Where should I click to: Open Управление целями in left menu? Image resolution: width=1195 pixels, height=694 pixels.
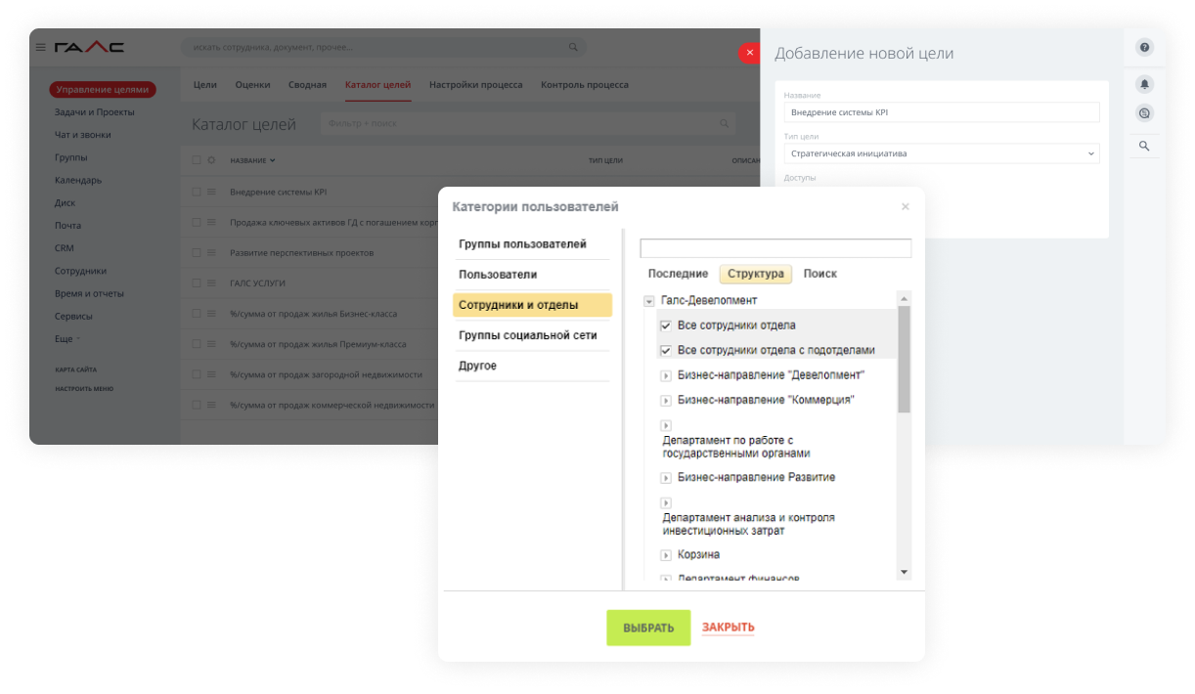click(103, 90)
